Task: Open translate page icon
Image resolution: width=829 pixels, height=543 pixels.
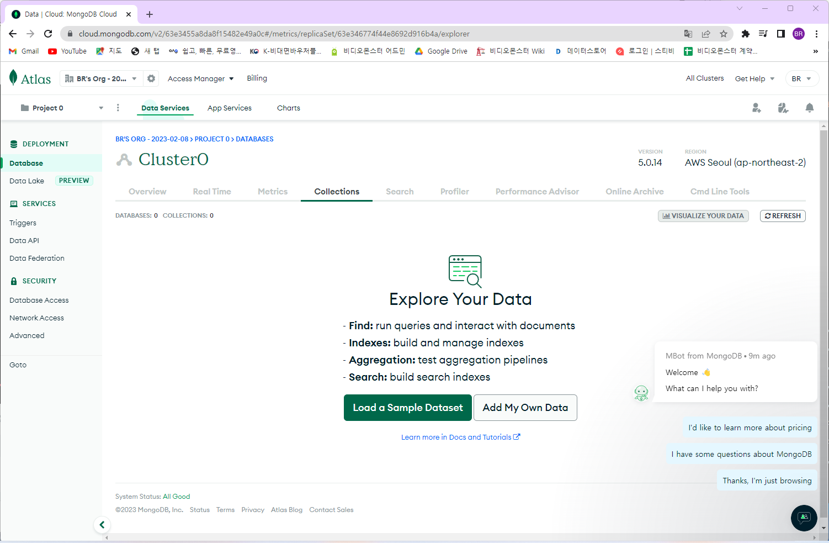Action: click(x=688, y=34)
